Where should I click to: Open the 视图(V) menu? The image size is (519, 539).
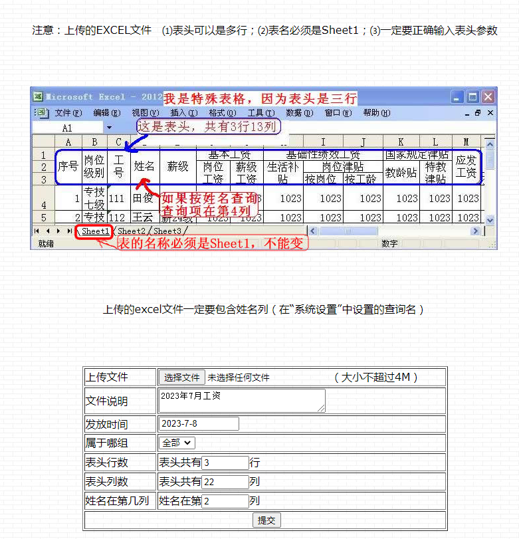(x=146, y=113)
